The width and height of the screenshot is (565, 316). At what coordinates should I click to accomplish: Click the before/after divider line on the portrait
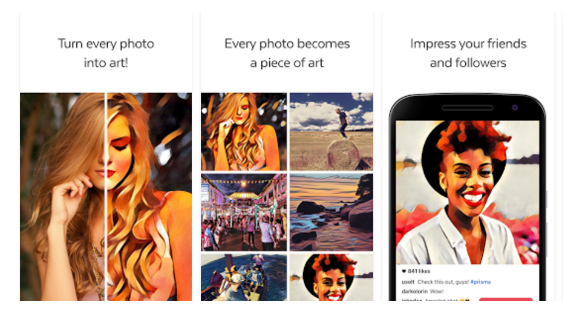click(x=106, y=197)
